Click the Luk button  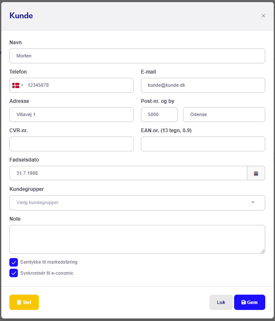[x=221, y=302]
